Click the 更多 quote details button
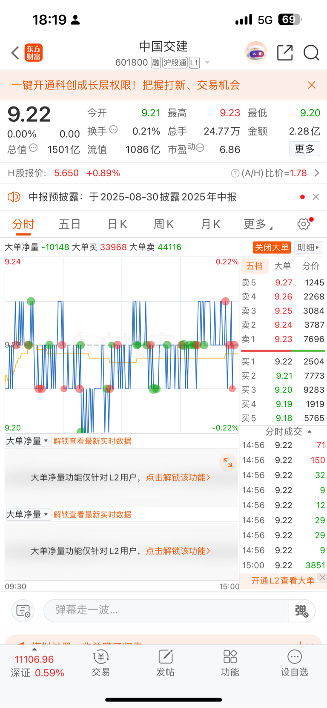 click(x=304, y=149)
